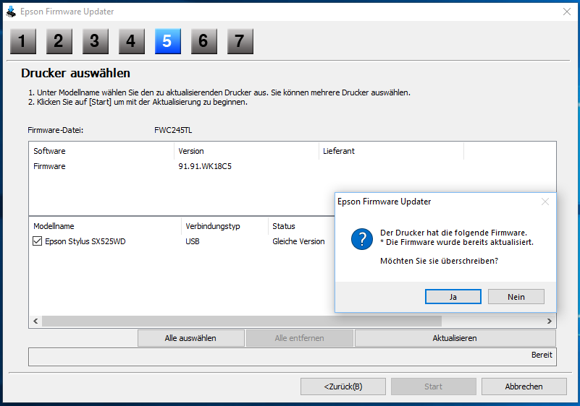Click the Bereit status text
Screen dimensions: 580x406
pyautogui.click(x=542, y=355)
